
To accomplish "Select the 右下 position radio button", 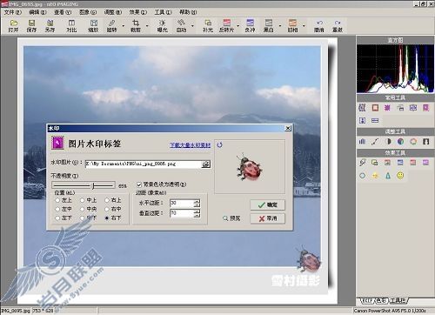I will coord(107,218).
